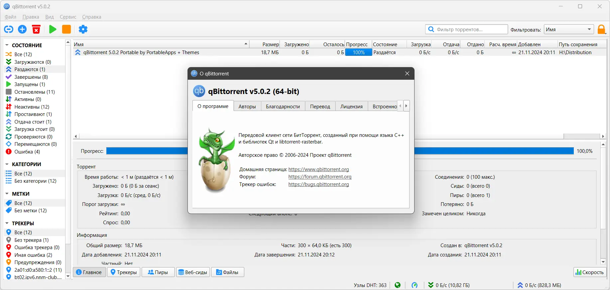
Task: Click the Скорость button
Action: (590, 272)
